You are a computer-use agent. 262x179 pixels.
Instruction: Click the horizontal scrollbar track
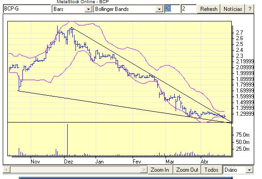pyautogui.click(x=75, y=170)
